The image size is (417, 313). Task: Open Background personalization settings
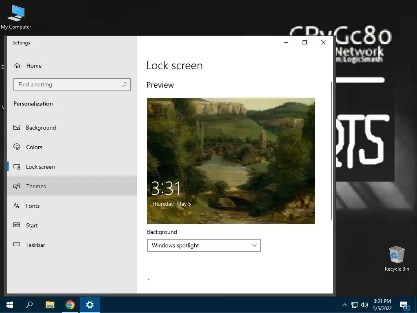point(72,128)
